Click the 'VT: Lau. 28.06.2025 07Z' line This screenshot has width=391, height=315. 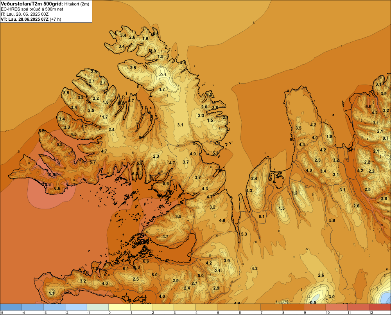pos(25,19)
